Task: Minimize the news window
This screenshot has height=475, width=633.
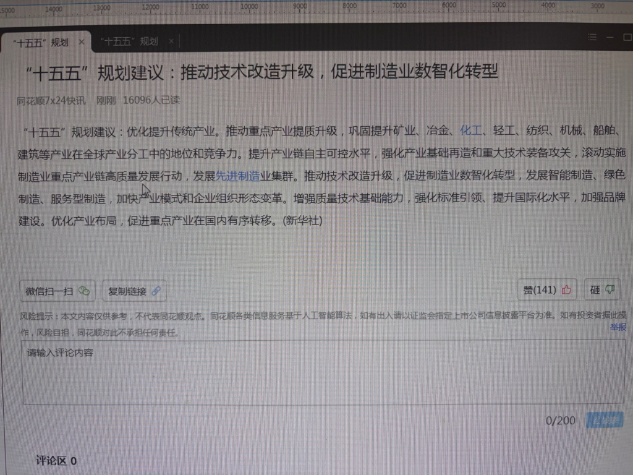Action: point(610,37)
